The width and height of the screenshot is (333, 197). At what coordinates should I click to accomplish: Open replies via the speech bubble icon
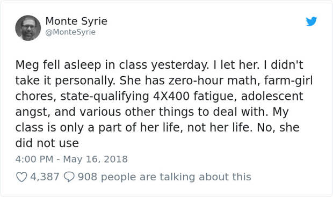coord(69,177)
